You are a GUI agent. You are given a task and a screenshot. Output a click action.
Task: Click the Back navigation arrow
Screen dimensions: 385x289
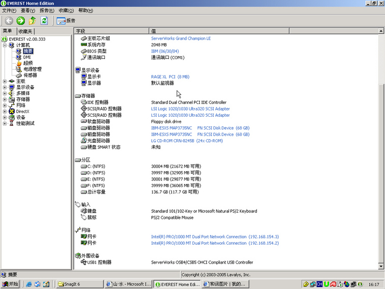pos(9,20)
